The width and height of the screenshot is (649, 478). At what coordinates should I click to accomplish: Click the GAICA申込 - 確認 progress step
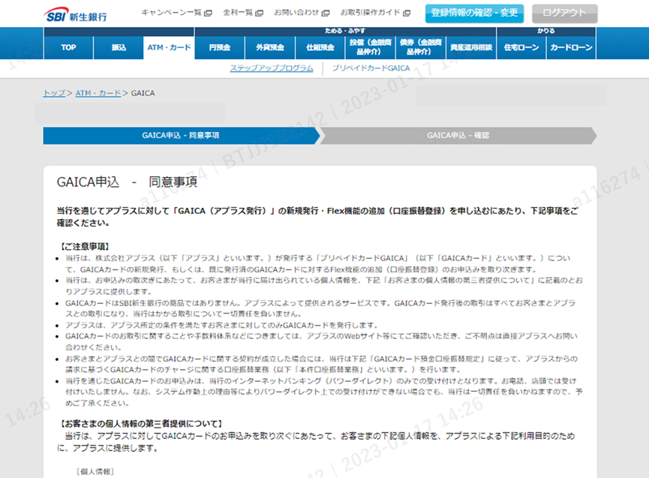tap(458, 135)
